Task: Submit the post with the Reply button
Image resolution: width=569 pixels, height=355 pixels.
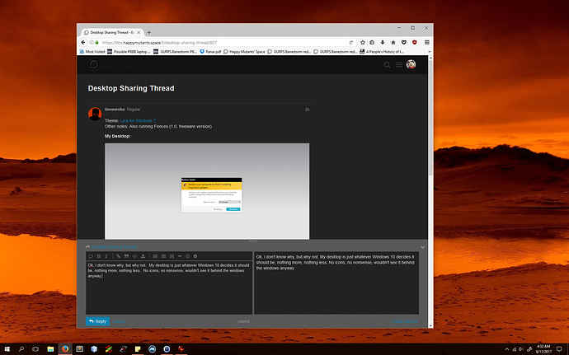Action: 97,321
